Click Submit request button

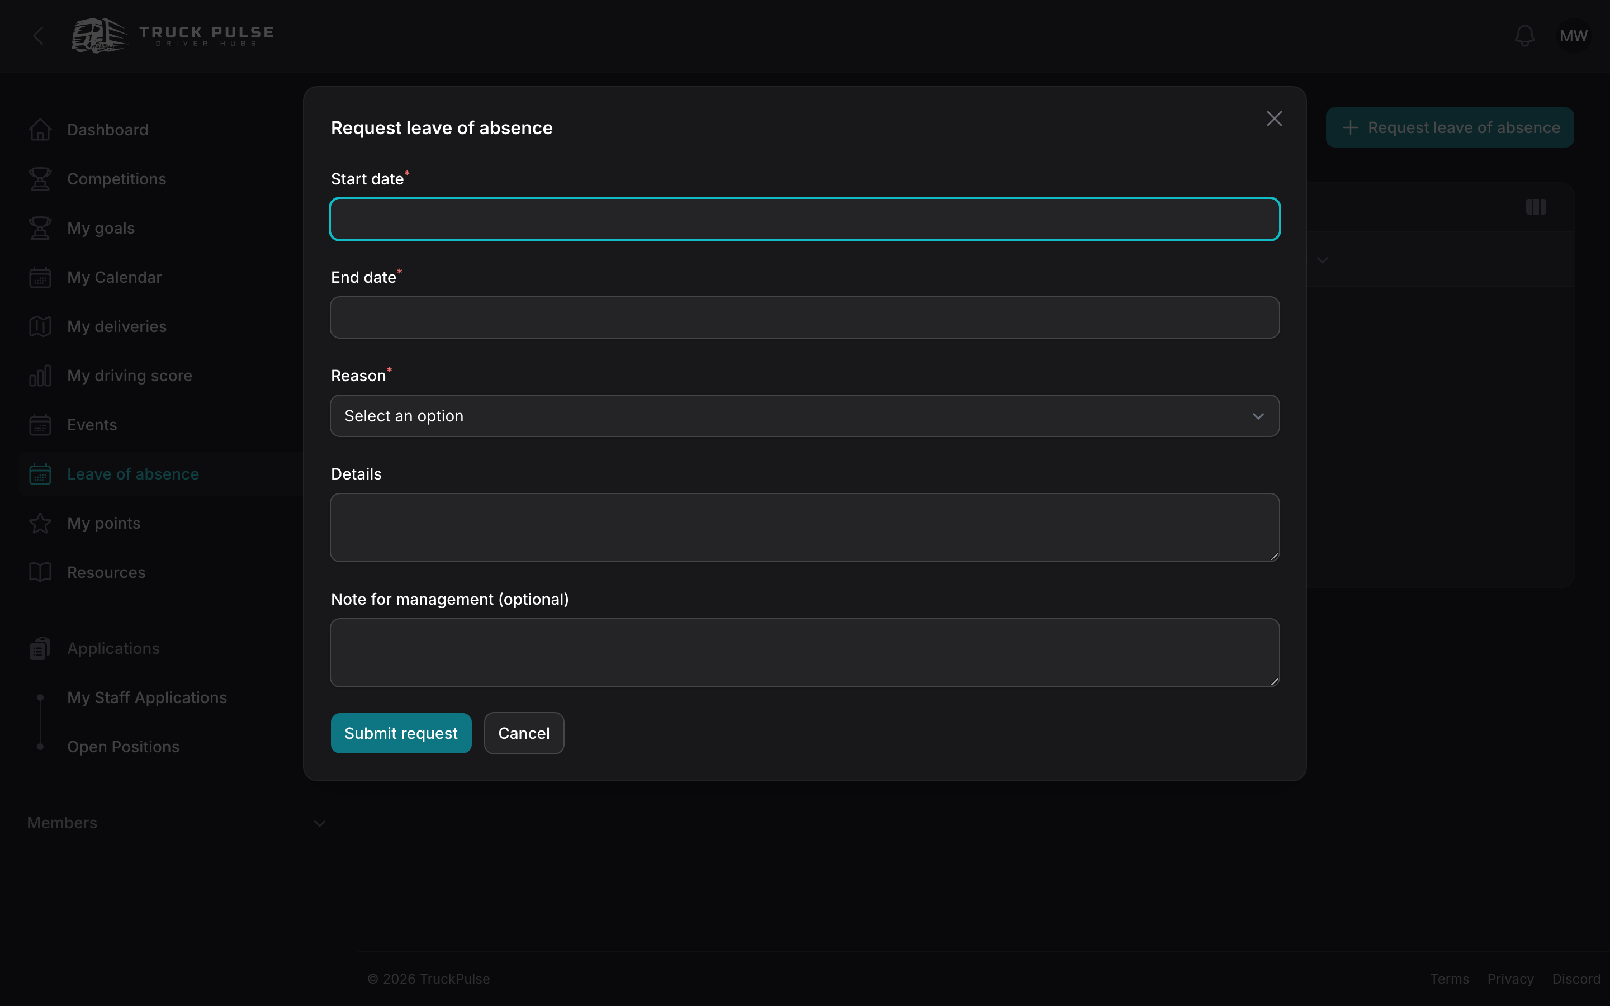coord(401,733)
